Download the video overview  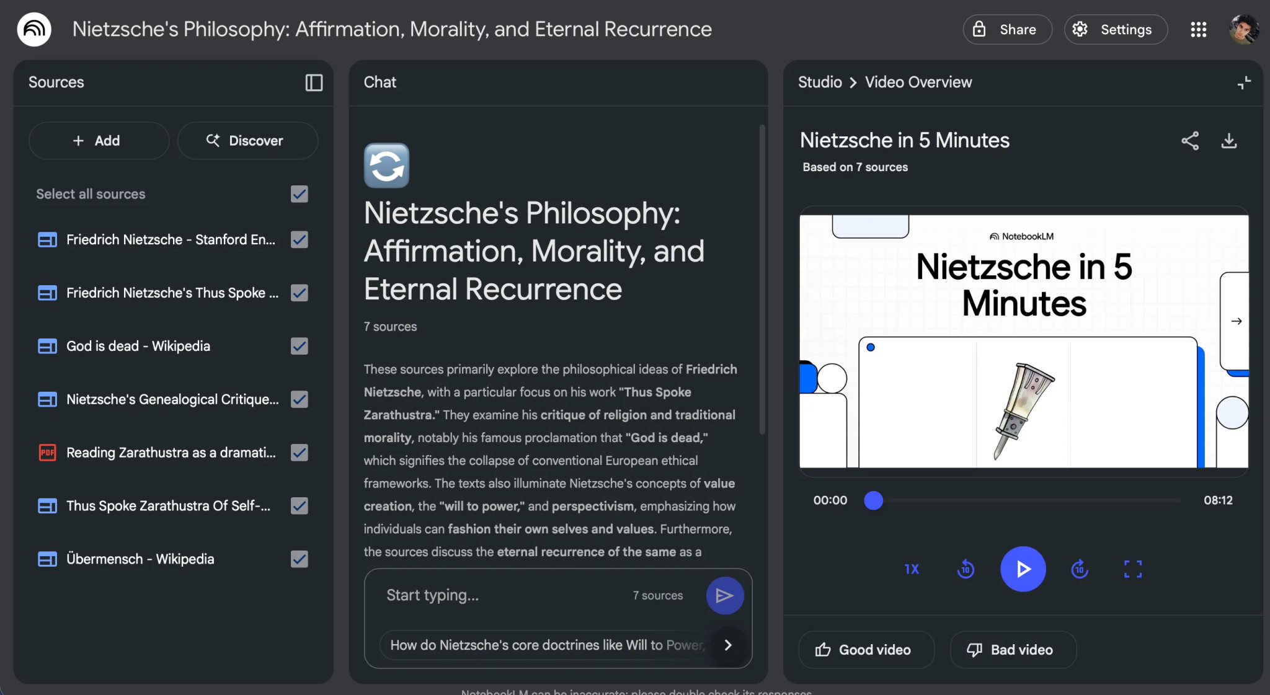(x=1229, y=141)
